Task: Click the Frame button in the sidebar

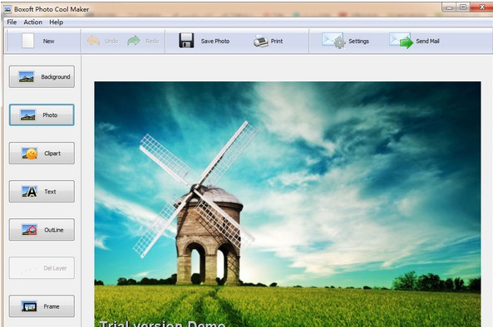Action: tap(42, 306)
